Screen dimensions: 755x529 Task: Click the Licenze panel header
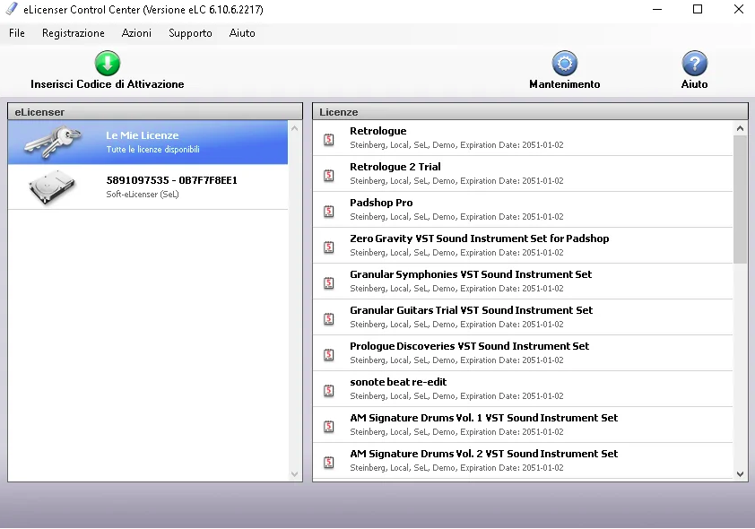click(x=530, y=112)
